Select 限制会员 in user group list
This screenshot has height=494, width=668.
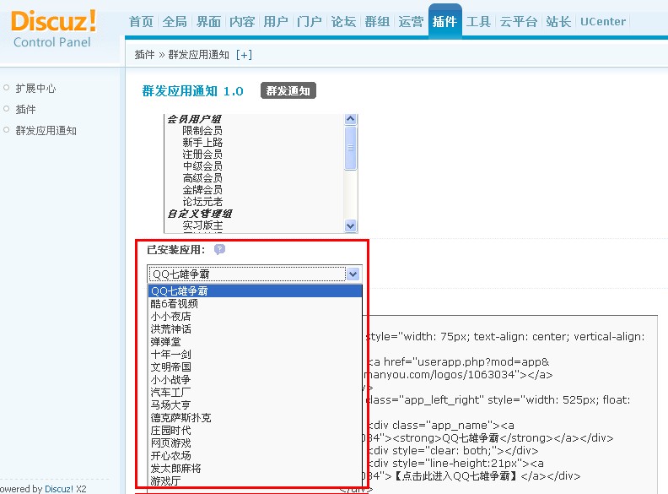click(x=202, y=131)
